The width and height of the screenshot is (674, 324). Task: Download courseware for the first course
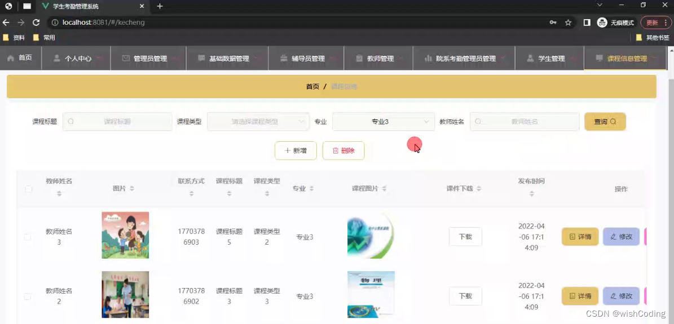point(465,237)
